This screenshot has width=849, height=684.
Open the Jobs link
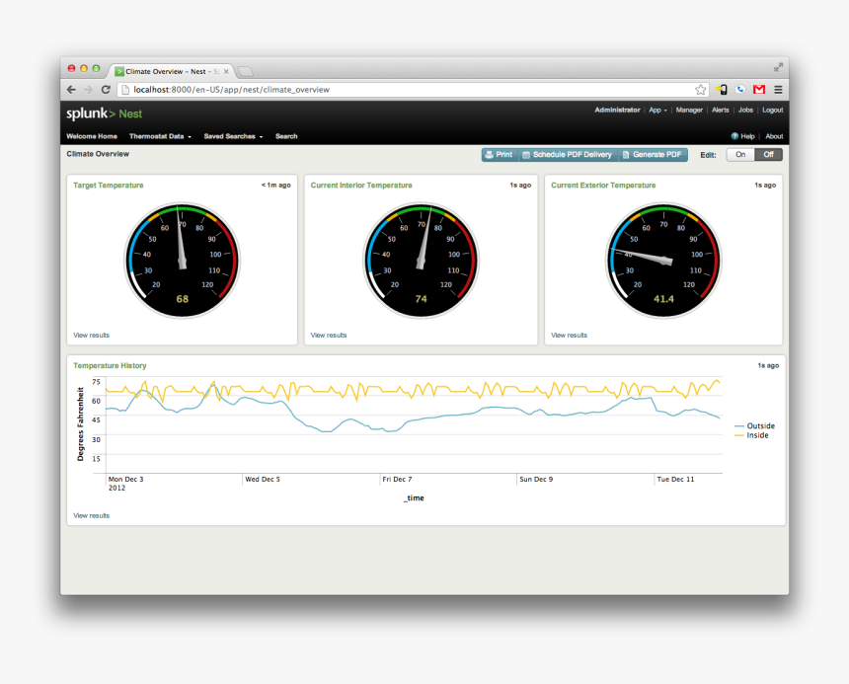tap(745, 110)
